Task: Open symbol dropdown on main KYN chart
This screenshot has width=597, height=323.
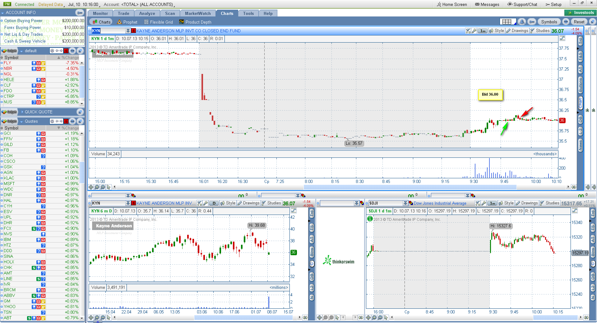Action: (128, 31)
